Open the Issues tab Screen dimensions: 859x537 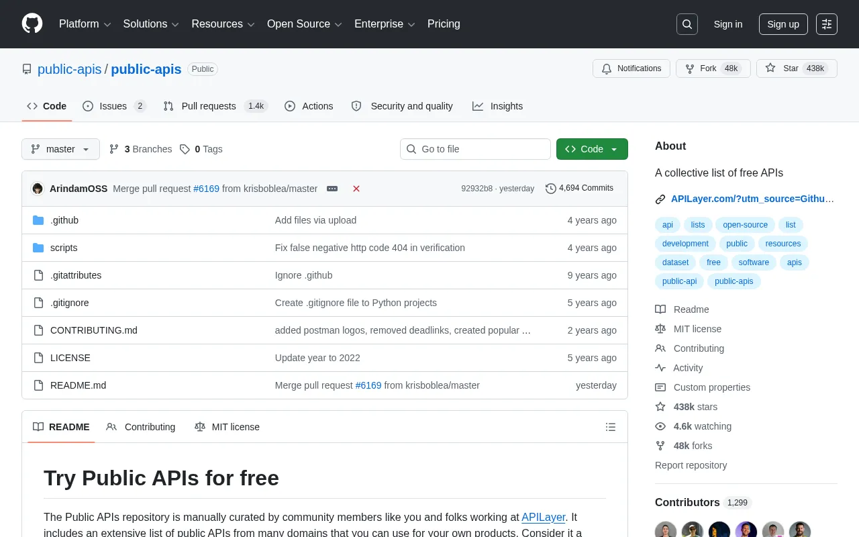tap(115, 106)
